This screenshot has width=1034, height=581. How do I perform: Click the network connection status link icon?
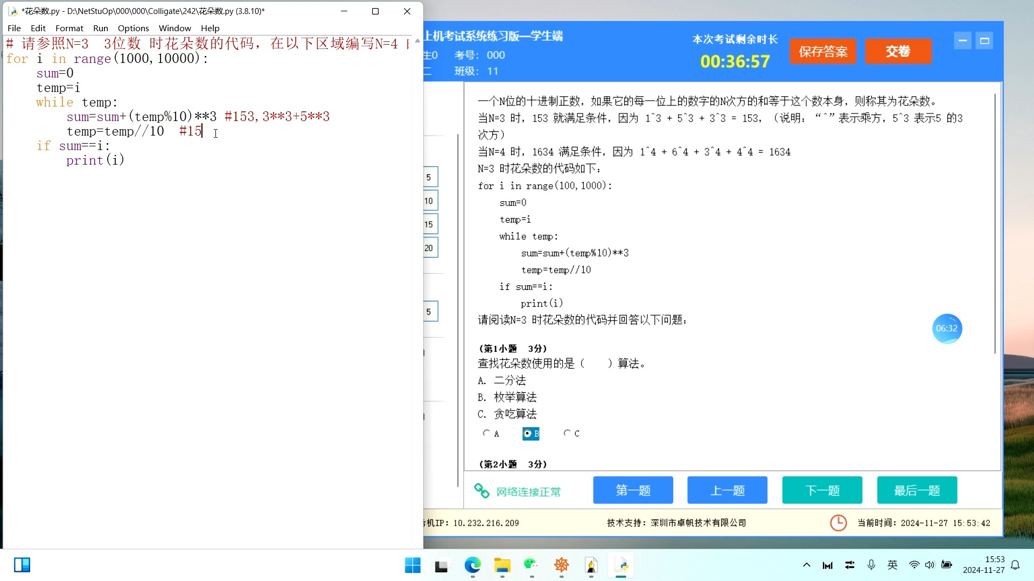(481, 491)
